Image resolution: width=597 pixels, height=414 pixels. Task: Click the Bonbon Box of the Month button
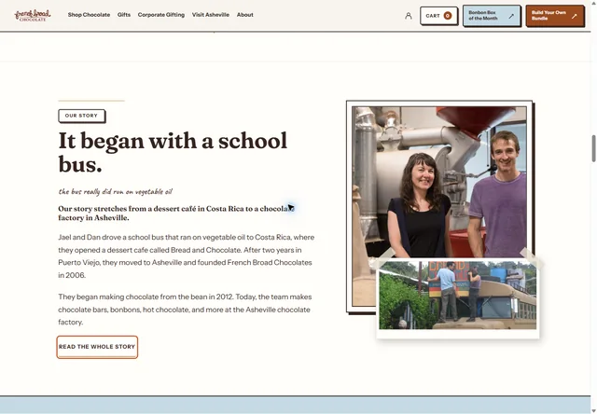click(x=492, y=16)
